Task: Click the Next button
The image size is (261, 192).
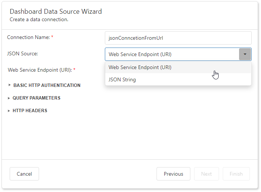Action: (x=206, y=174)
